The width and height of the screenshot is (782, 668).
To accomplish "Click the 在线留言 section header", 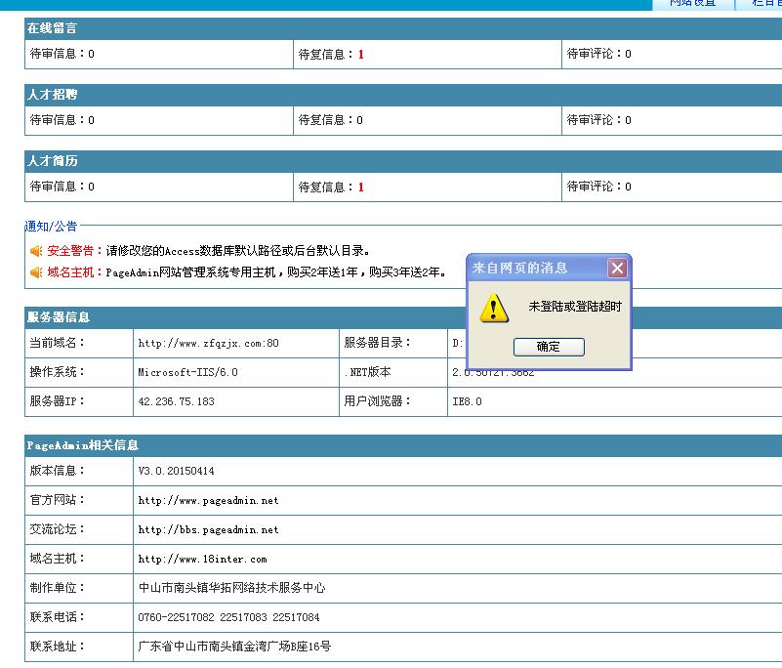I will [53, 29].
